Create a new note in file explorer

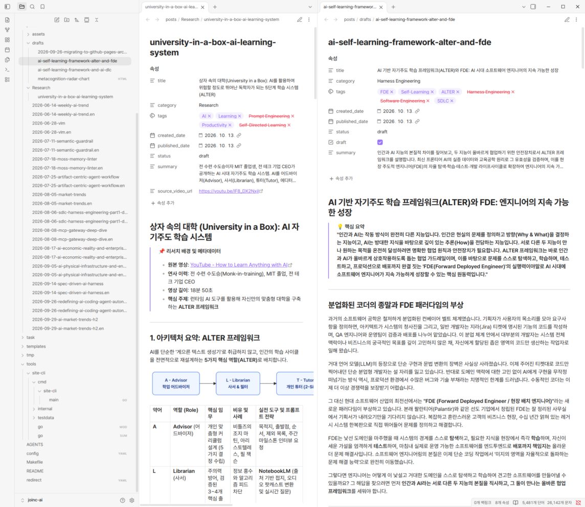tap(57, 20)
